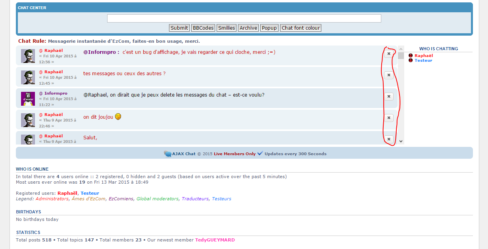Image resolution: width=488 pixels, height=249 pixels.
Task: Open newest member TedyGUEYMARD's profile
Action: [215, 240]
